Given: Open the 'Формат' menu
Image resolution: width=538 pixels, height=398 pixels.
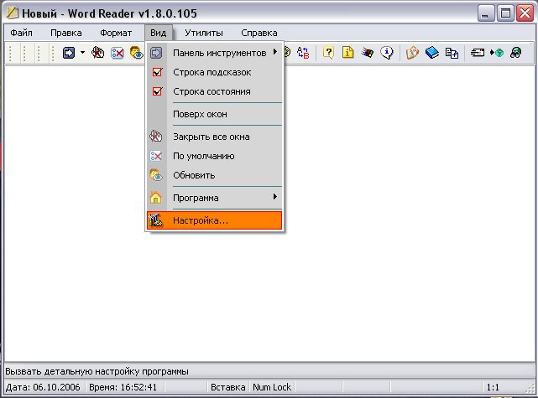Looking at the screenshot, I should click(x=116, y=33).
